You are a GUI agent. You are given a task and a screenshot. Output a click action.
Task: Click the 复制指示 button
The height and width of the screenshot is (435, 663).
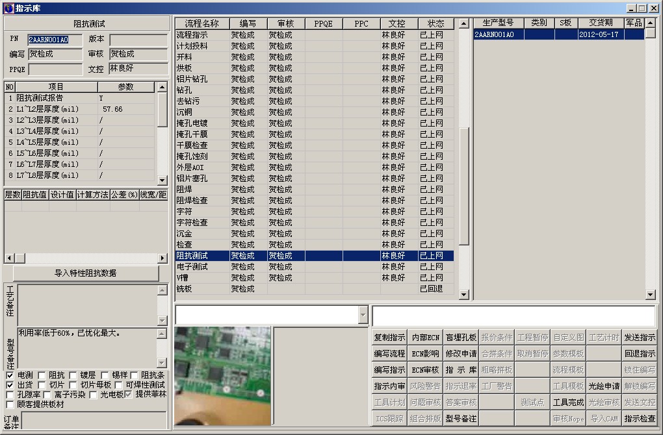pyautogui.click(x=389, y=338)
